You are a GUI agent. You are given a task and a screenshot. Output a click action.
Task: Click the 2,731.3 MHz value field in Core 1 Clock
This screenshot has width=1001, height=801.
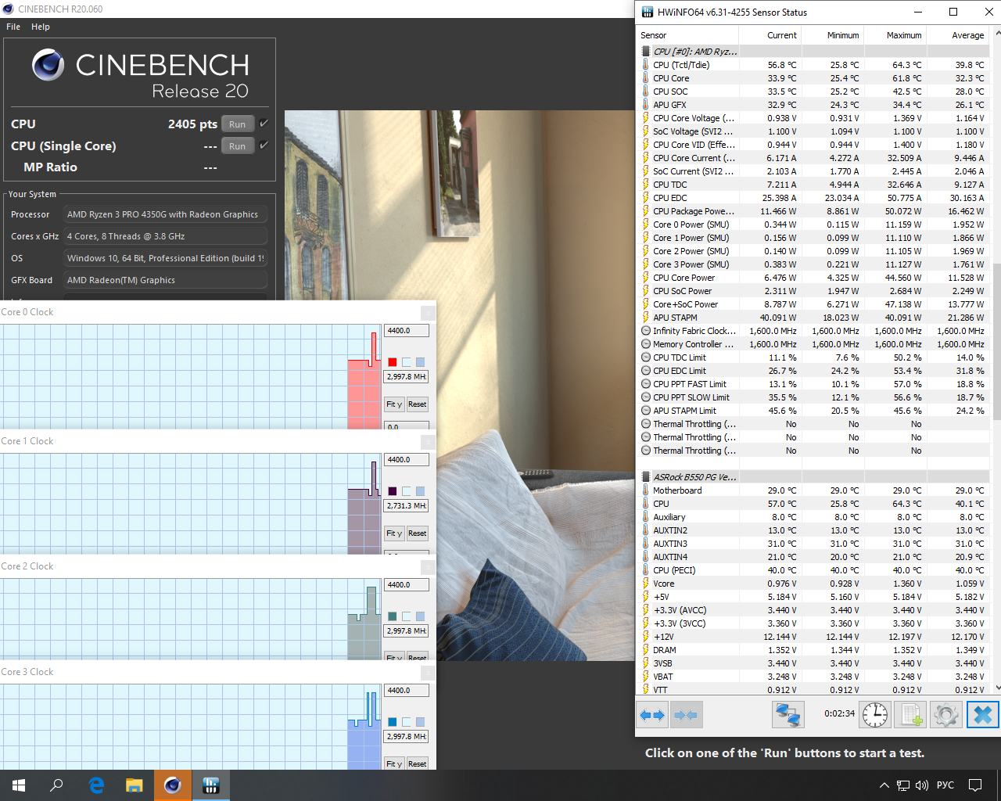click(x=407, y=506)
